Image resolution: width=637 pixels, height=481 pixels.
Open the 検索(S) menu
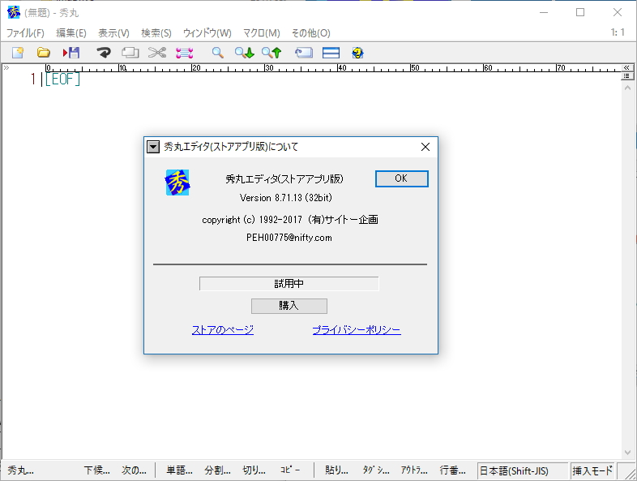point(156,33)
